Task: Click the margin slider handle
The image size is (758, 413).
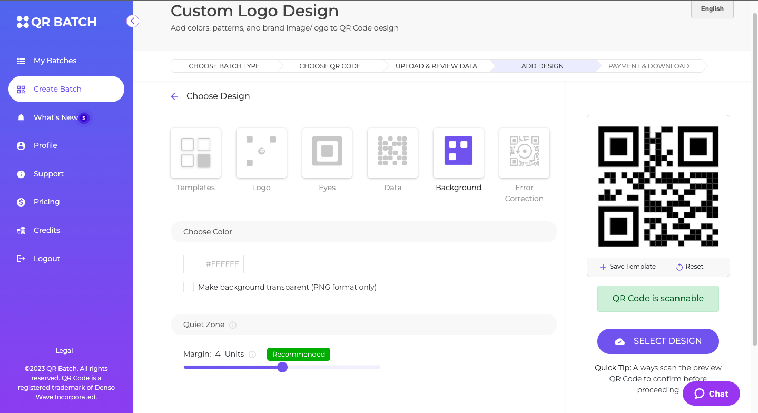Action: (x=282, y=367)
